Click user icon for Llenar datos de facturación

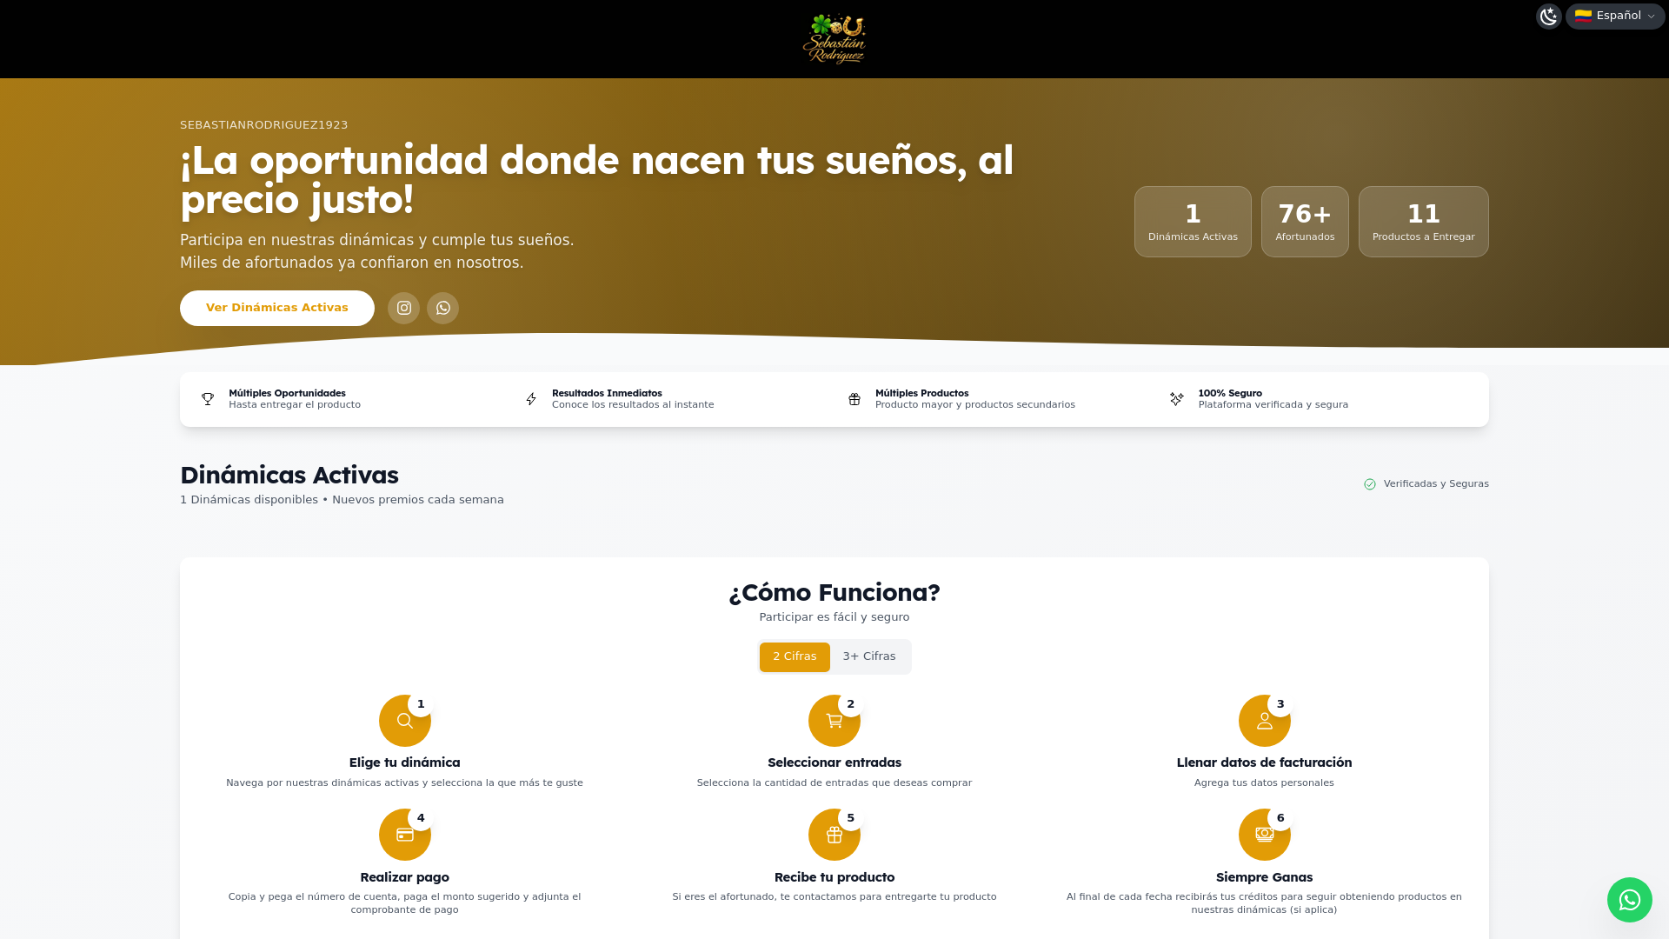coord(1265,721)
